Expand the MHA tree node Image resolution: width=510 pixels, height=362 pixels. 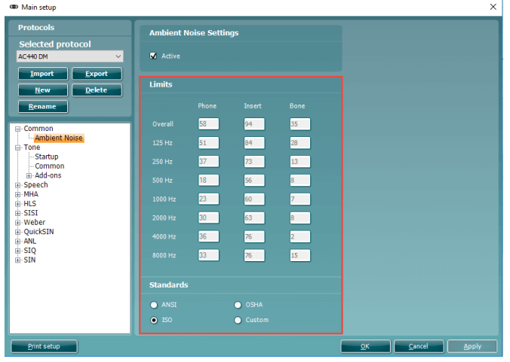tap(18, 195)
